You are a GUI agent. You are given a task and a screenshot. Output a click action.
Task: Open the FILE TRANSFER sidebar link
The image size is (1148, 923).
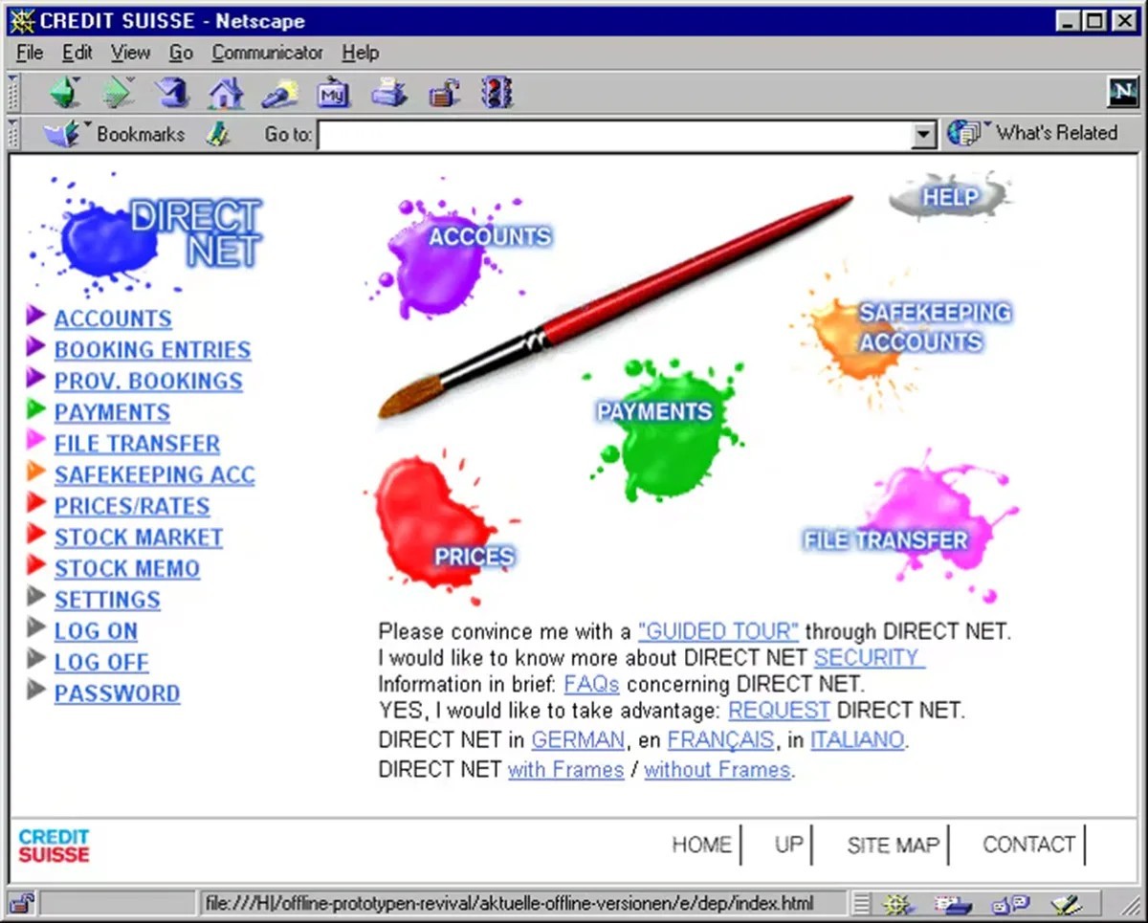pyautogui.click(x=137, y=444)
